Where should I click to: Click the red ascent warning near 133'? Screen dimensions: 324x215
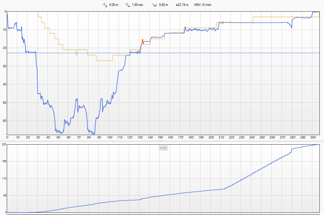(143, 41)
